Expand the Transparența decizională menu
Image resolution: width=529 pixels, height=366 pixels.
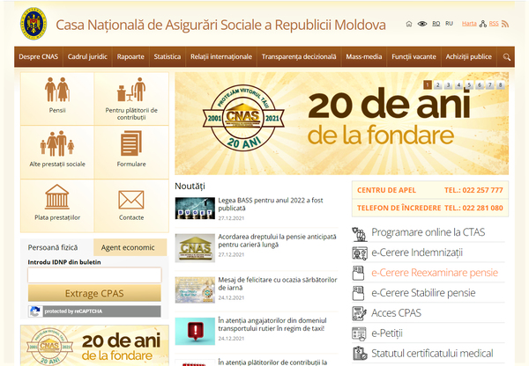298,57
